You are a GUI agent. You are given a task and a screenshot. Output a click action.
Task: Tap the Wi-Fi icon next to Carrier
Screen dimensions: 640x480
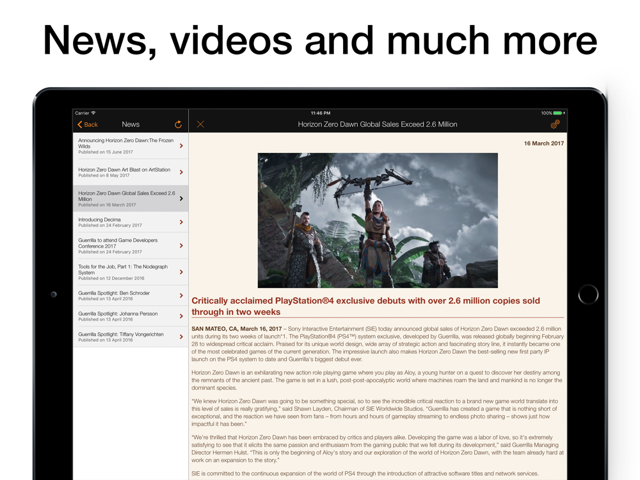point(93,113)
